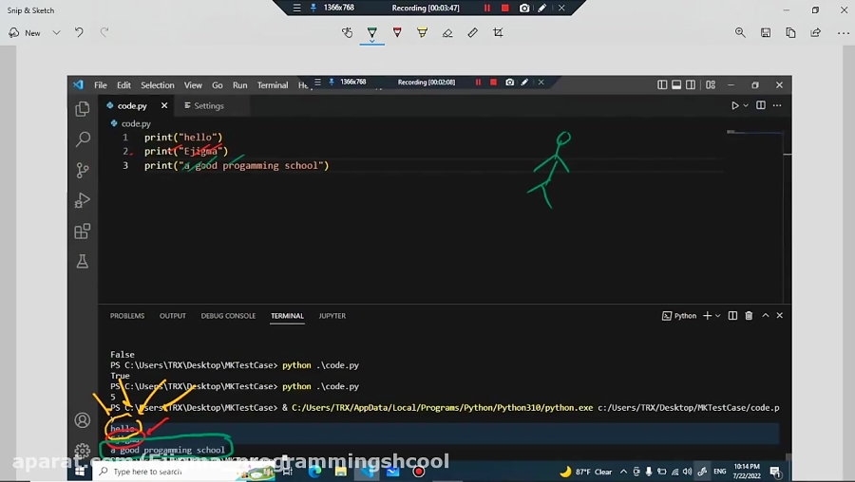Choose the highlighter tool
The width and height of the screenshot is (855, 482).
(422, 32)
